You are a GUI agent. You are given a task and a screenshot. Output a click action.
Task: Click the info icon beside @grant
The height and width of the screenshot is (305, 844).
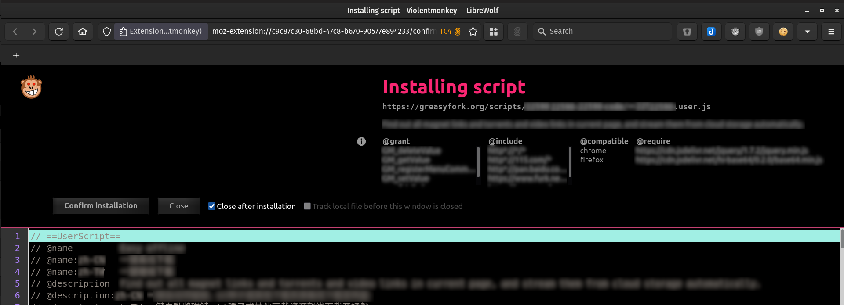[x=361, y=141]
